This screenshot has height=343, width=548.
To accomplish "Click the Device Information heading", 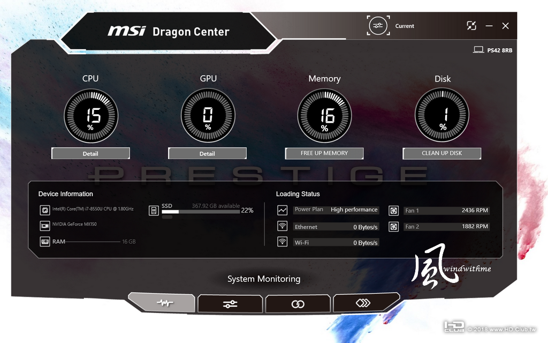I will 66,194.
